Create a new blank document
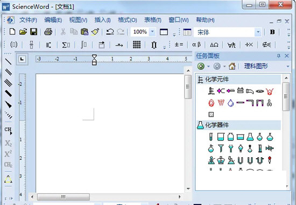 pyautogui.click(x=12, y=32)
